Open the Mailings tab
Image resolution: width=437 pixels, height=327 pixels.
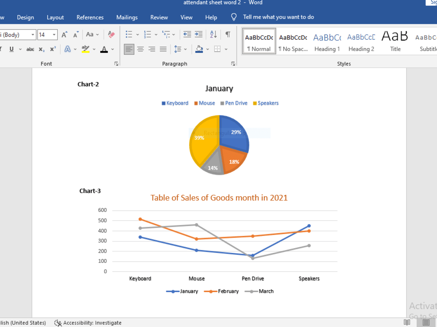pos(127,17)
